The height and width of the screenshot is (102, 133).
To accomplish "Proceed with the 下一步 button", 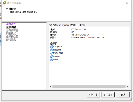I will point(108,95).
